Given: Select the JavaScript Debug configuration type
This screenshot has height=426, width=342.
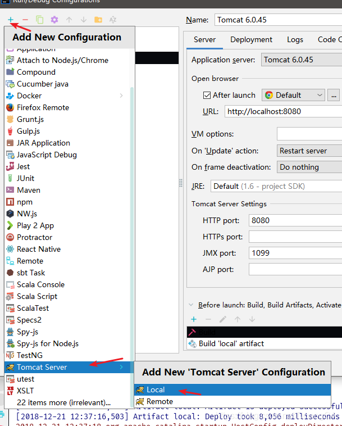Looking at the screenshot, I should [67, 155].
